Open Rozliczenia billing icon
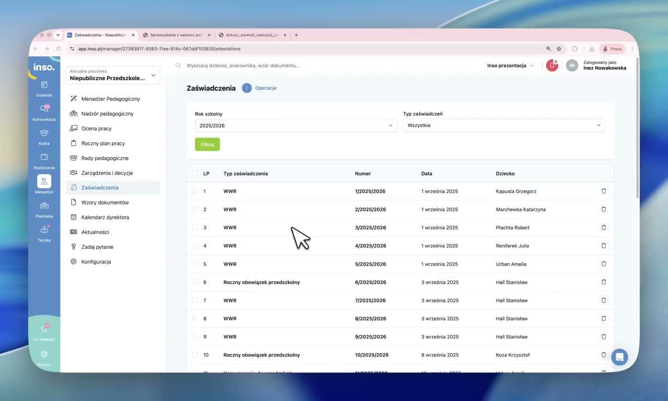The height and width of the screenshot is (401, 668). coord(44,157)
